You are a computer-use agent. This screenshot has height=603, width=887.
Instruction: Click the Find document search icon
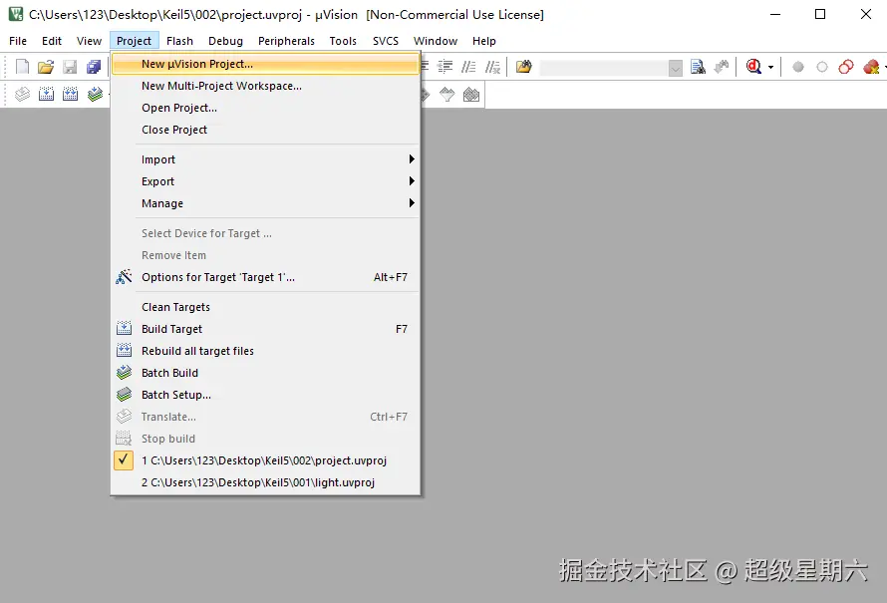click(x=698, y=67)
